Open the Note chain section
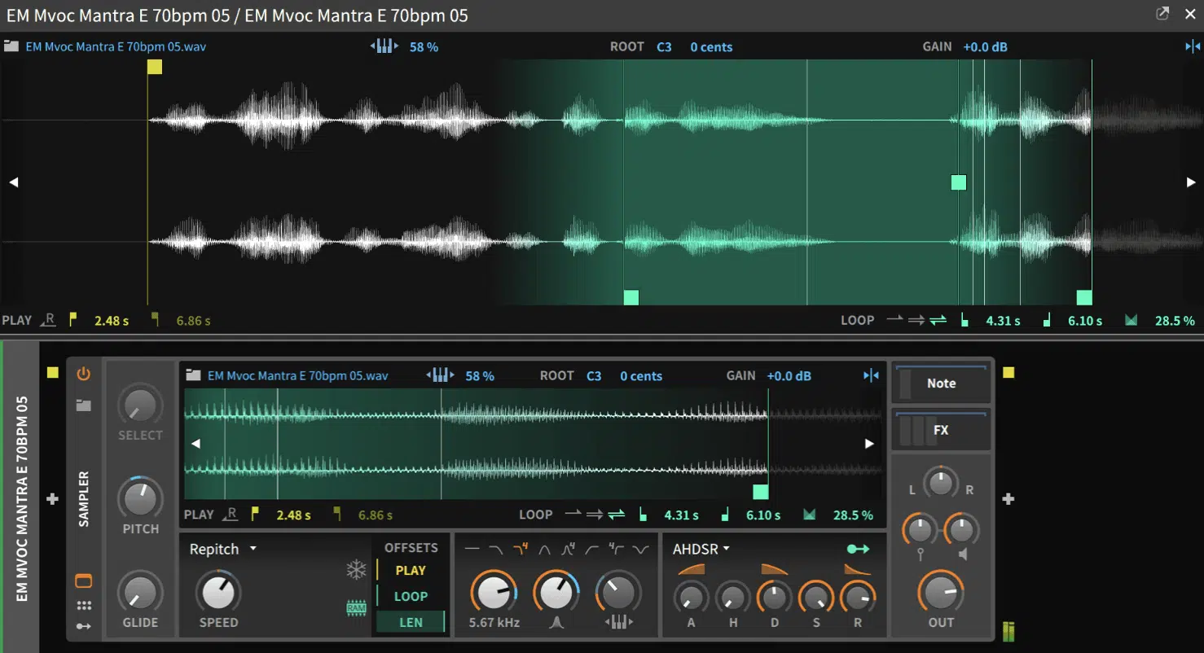1204x653 pixels. click(x=941, y=383)
